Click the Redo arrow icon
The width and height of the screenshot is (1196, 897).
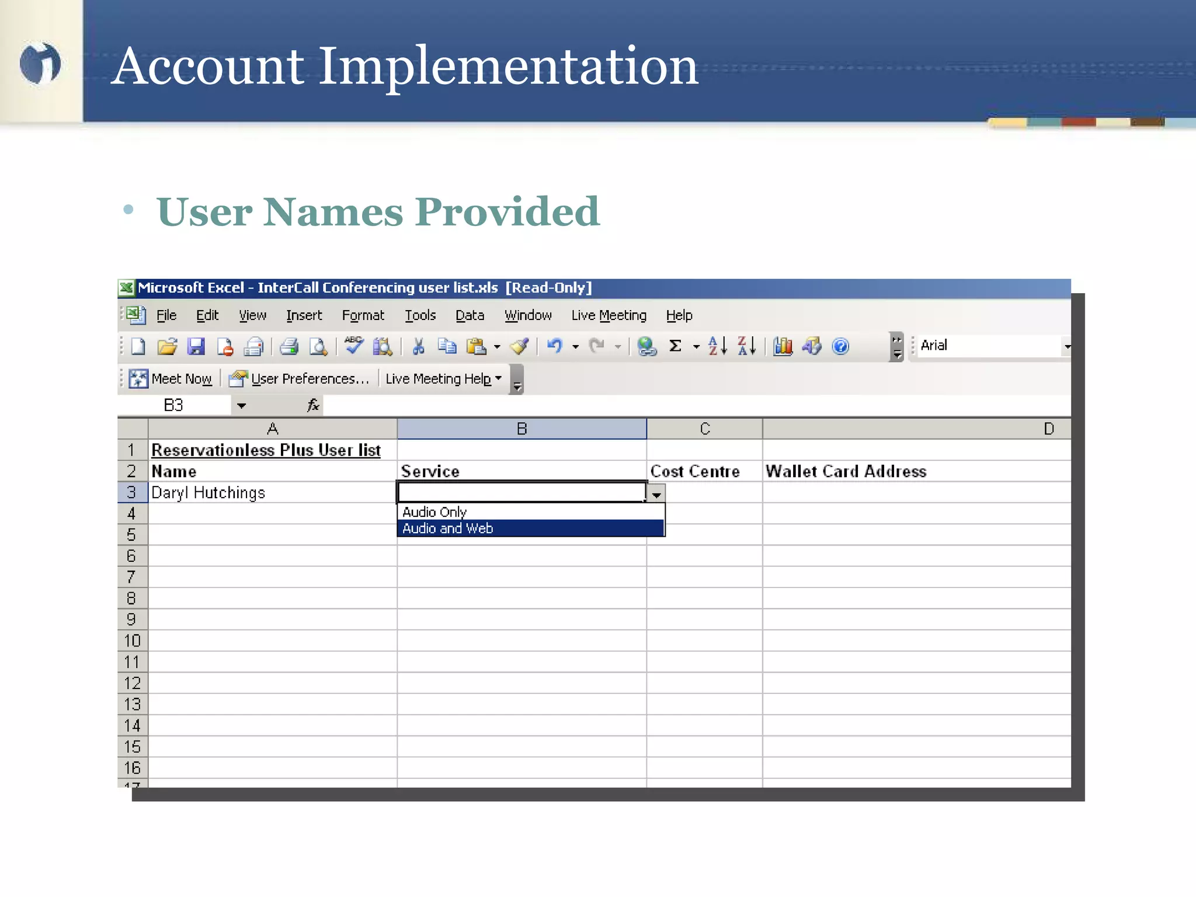(597, 346)
